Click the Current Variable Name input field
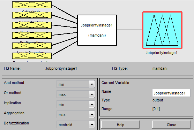The height and width of the screenshot is (130, 194). pos(171,93)
